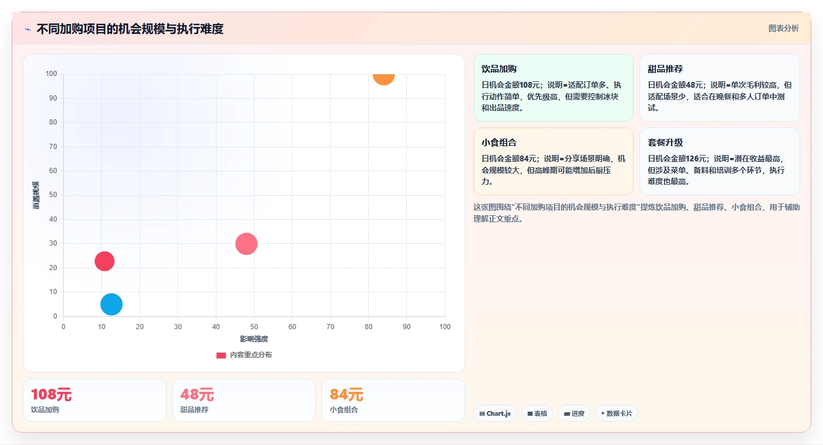Image resolution: width=823 pixels, height=445 pixels.
Task: Click the 84元 stat card
Action: (x=393, y=400)
